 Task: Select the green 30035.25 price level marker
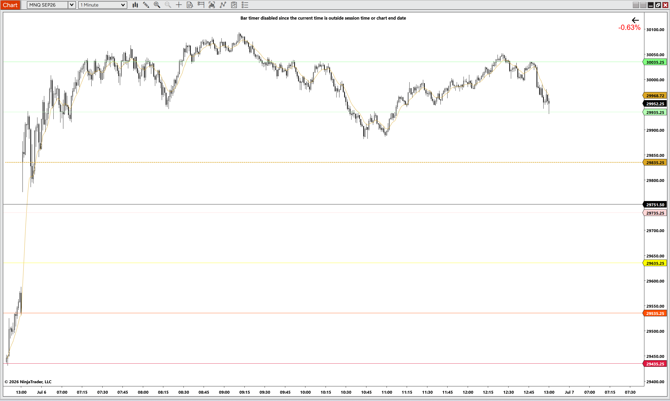point(655,62)
